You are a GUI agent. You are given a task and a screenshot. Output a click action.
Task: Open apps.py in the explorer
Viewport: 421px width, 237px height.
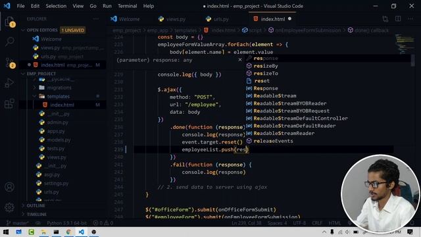pyautogui.click(x=56, y=131)
